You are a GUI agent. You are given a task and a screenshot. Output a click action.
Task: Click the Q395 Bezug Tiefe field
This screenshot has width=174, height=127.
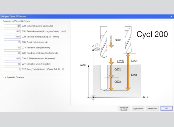[12, 69]
